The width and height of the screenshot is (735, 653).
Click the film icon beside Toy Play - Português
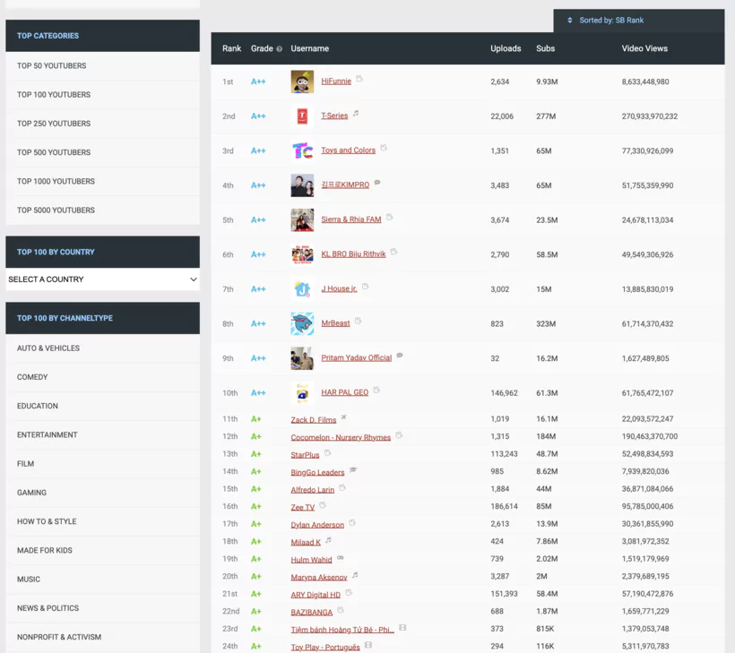368,645
